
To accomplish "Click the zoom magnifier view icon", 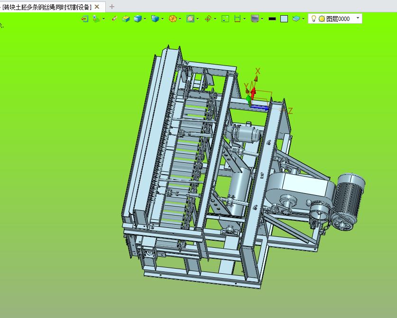I will (x=190, y=19).
